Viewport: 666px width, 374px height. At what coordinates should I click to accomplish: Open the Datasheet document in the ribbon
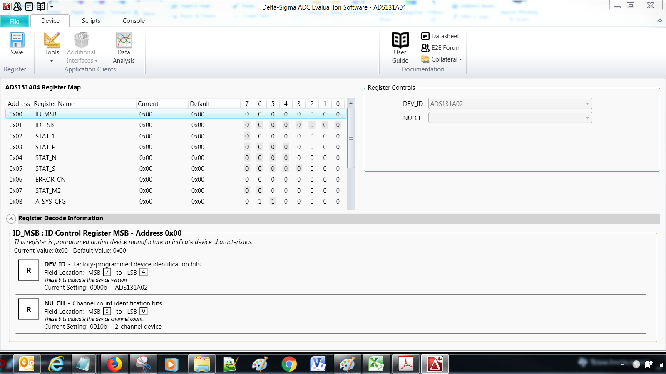click(x=440, y=36)
